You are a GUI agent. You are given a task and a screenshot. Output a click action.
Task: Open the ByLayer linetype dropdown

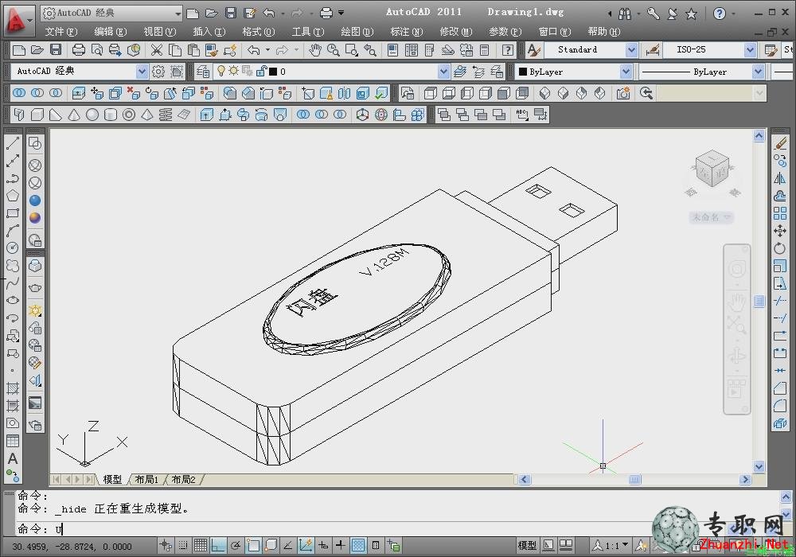(x=758, y=72)
